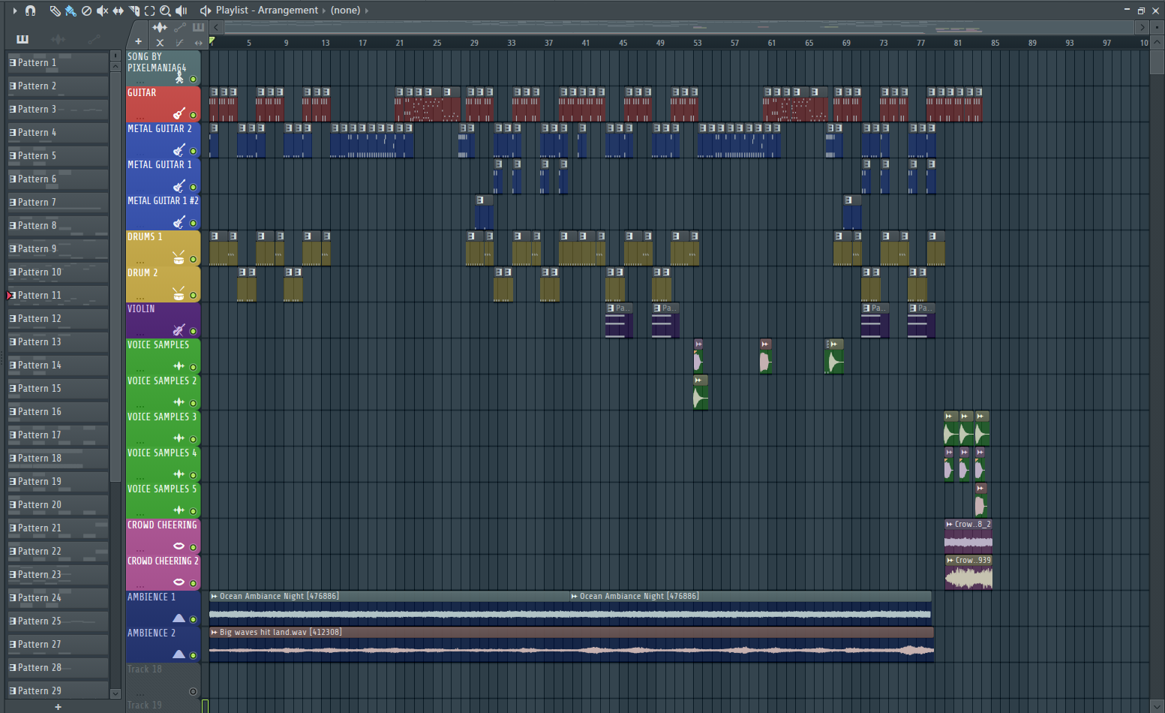Select the Paint brush tool
The width and height of the screenshot is (1165, 713).
point(71,11)
